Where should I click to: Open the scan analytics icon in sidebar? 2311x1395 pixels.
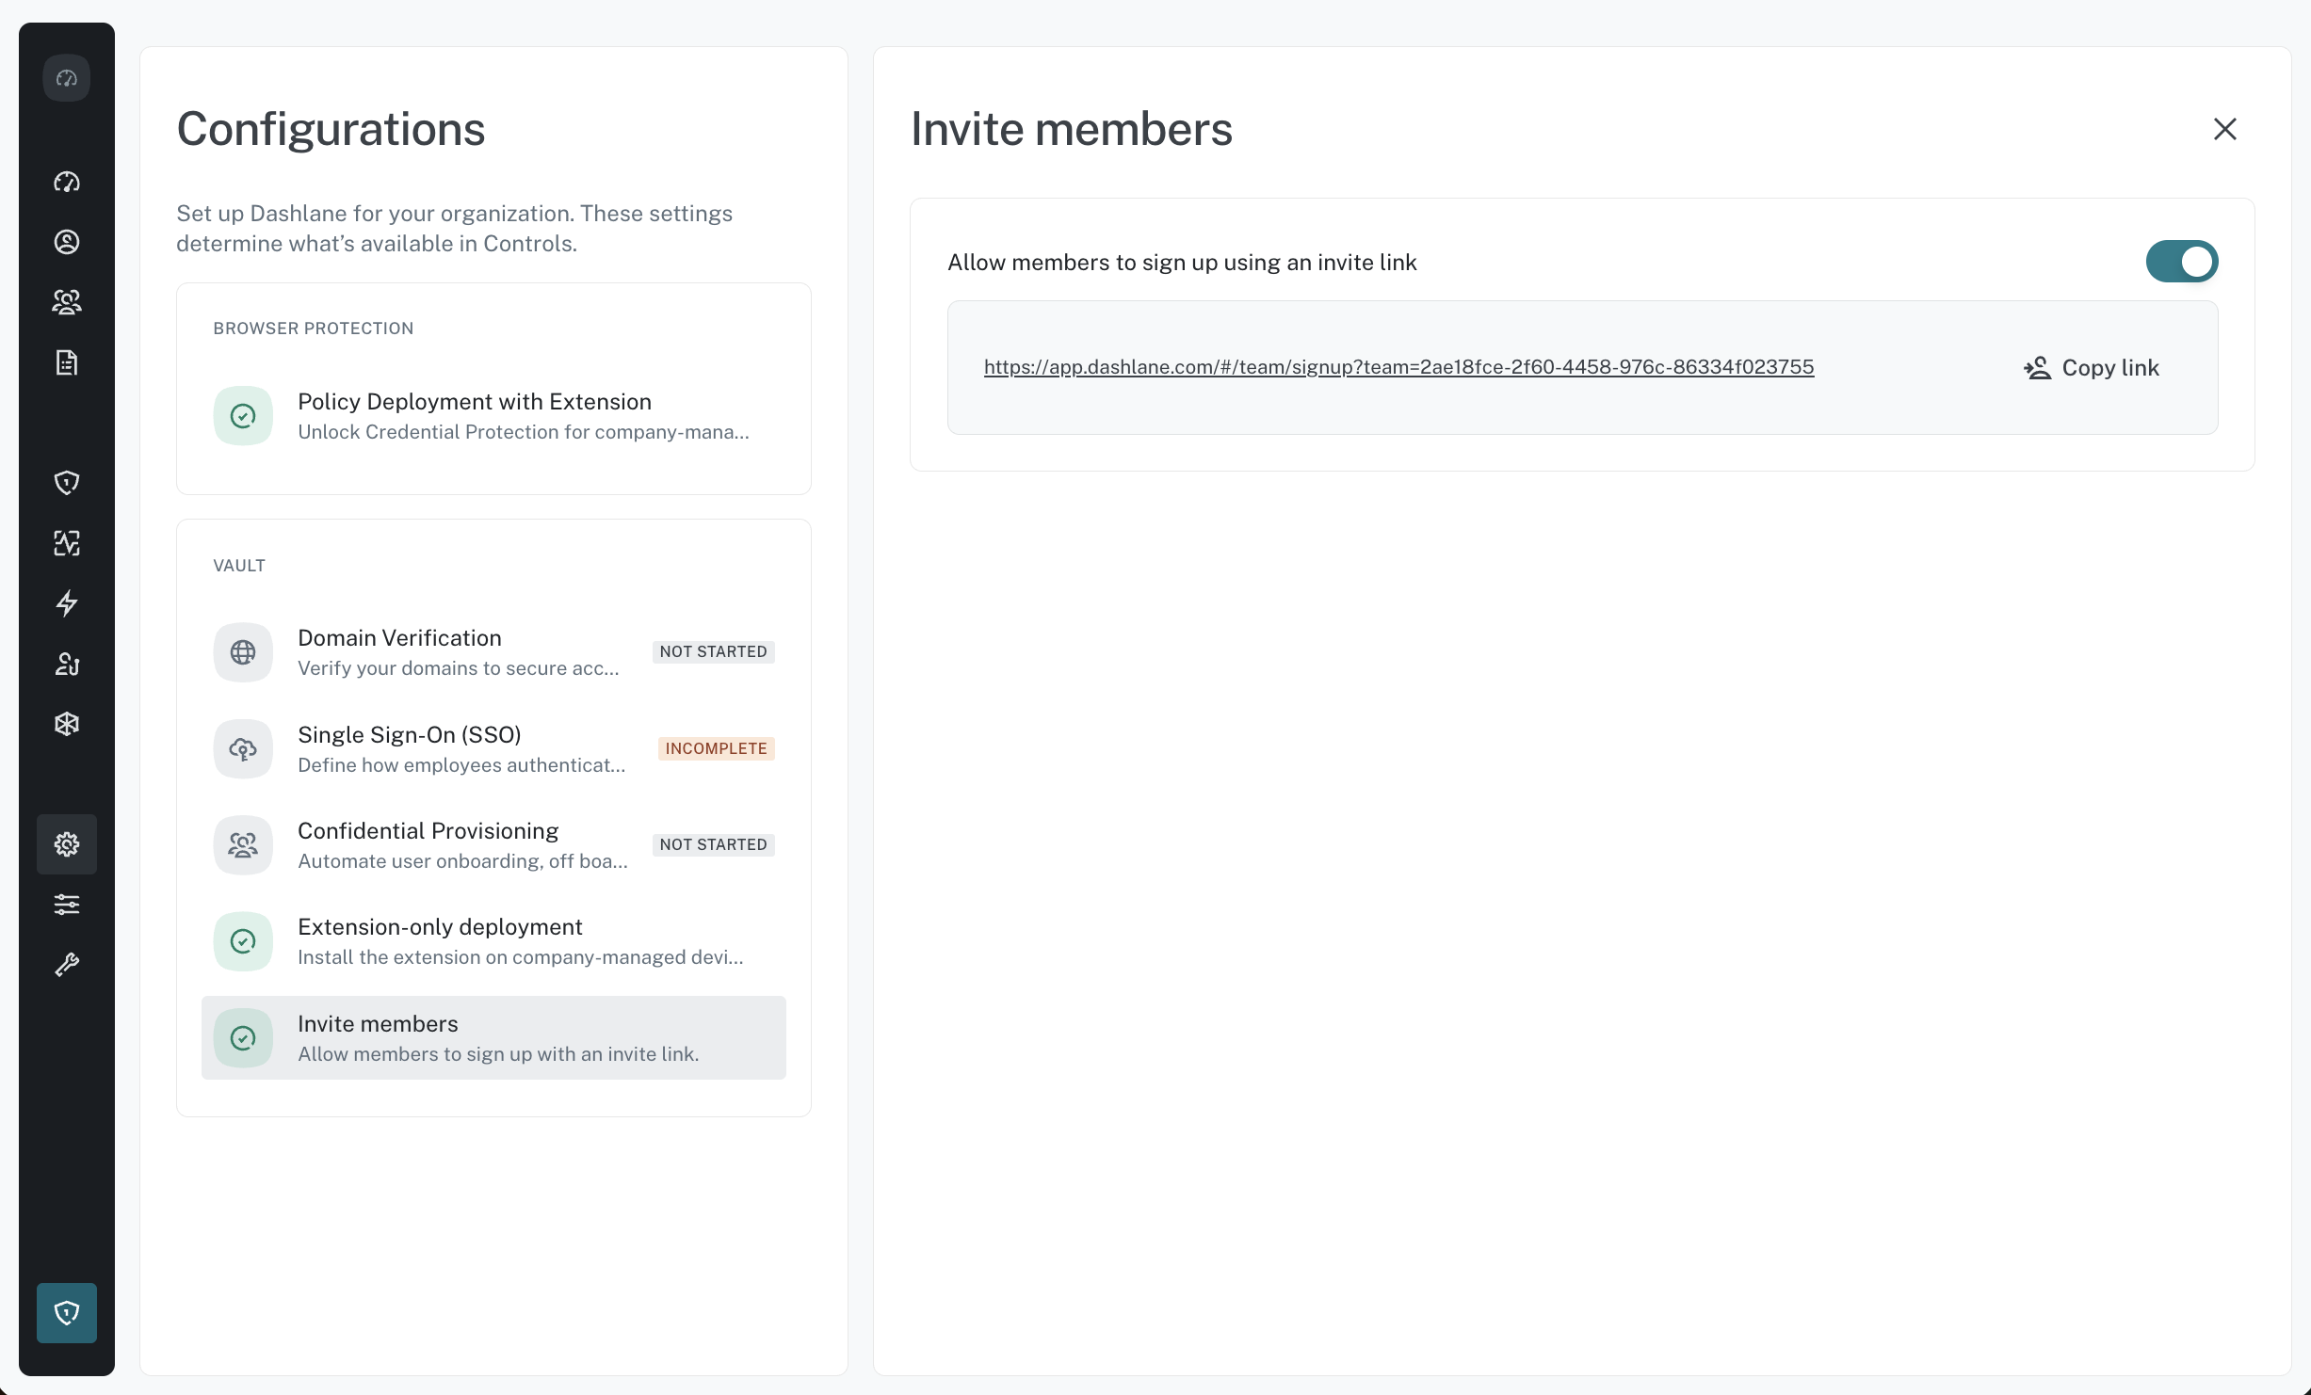66,543
